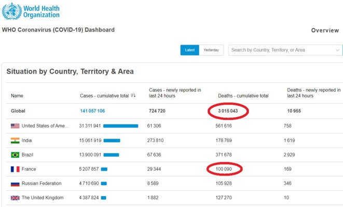Click the WHO Coronavirus Dashboard title
This screenshot has width=343, height=207.
58,30
